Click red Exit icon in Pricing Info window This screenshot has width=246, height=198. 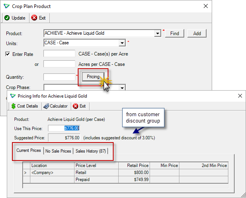[75, 106]
